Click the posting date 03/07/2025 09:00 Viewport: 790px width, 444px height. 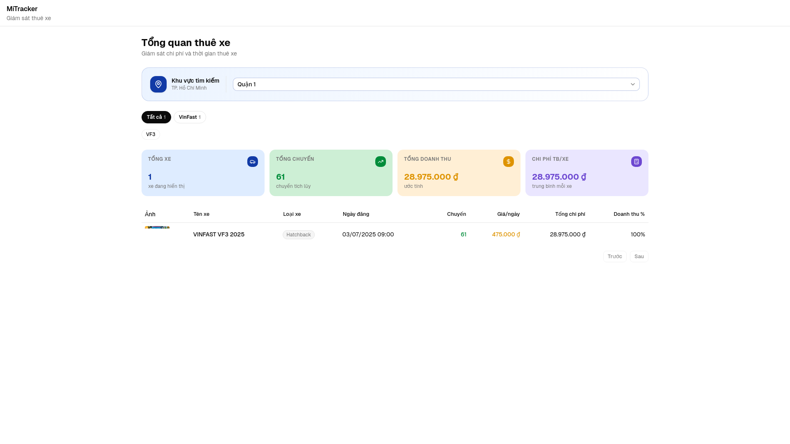(368, 234)
